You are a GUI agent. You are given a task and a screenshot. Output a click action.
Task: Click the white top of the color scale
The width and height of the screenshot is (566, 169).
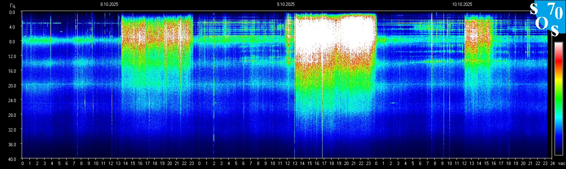[x=558, y=45]
